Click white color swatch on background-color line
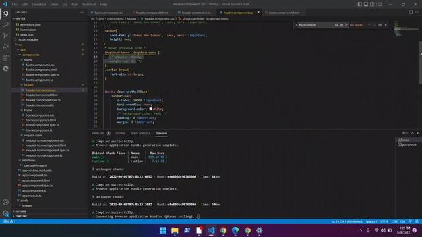The image size is (422, 237). coord(151,109)
